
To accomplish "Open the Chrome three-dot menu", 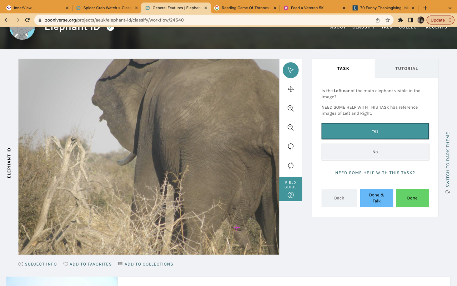I will 450,20.
